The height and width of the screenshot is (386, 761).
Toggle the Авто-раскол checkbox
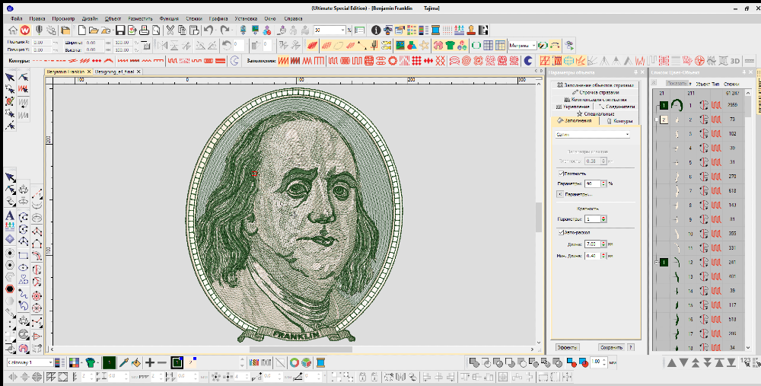(x=562, y=232)
